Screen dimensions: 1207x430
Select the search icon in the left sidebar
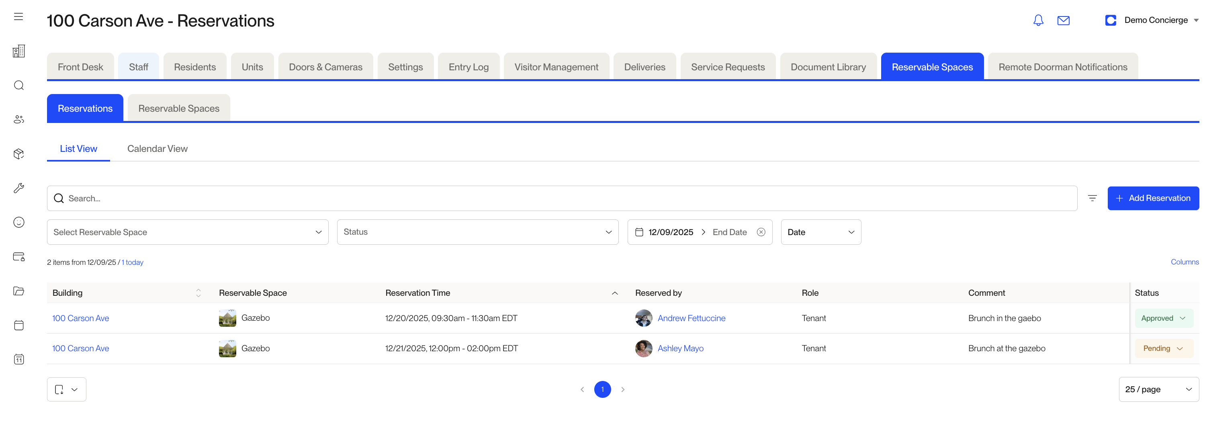pos(19,85)
